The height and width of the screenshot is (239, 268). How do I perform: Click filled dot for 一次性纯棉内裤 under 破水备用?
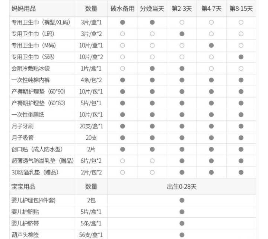pyautogui.click(x=122, y=80)
